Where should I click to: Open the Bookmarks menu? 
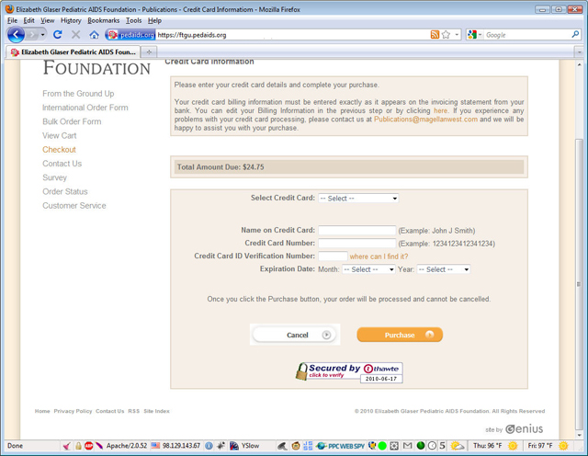click(104, 20)
